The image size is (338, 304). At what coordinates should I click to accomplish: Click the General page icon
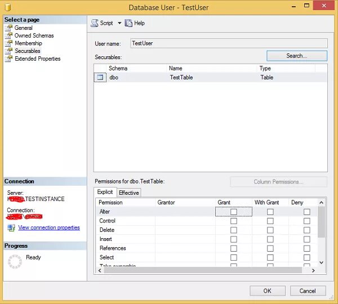[8, 28]
